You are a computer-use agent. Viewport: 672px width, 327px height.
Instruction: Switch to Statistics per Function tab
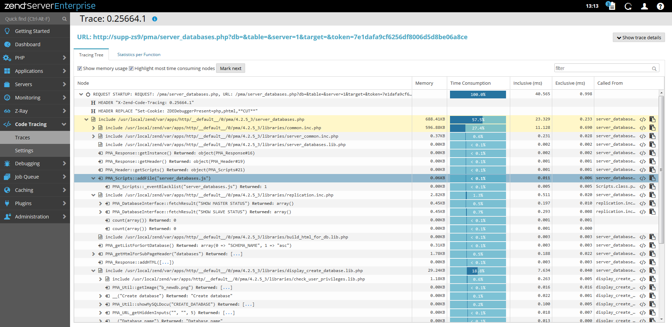pos(139,55)
